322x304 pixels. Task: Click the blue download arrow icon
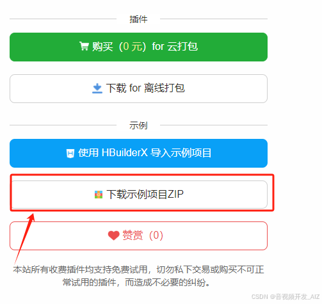click(x=97, y=88)
